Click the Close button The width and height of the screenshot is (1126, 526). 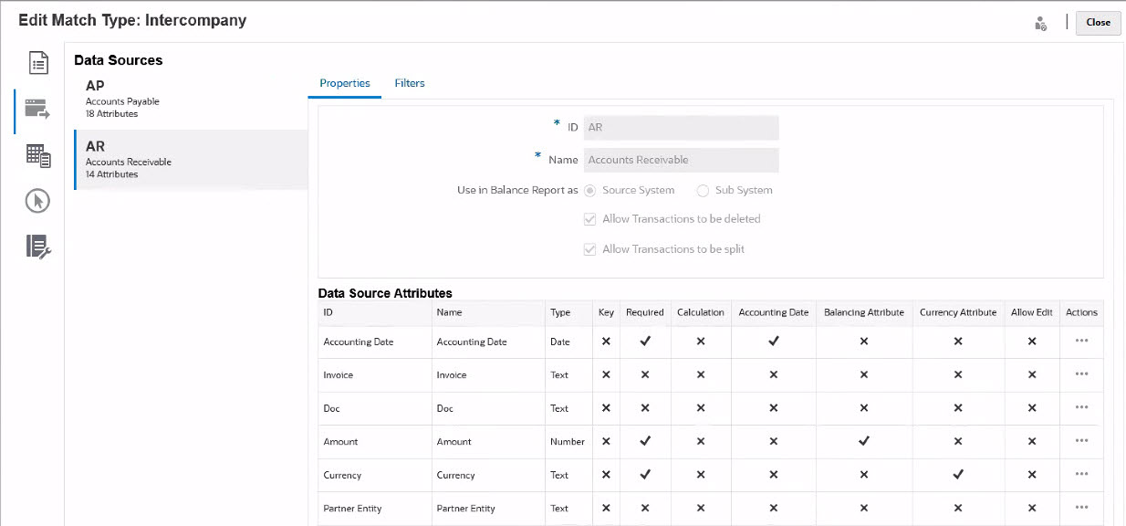click(x=1099, y=23)
